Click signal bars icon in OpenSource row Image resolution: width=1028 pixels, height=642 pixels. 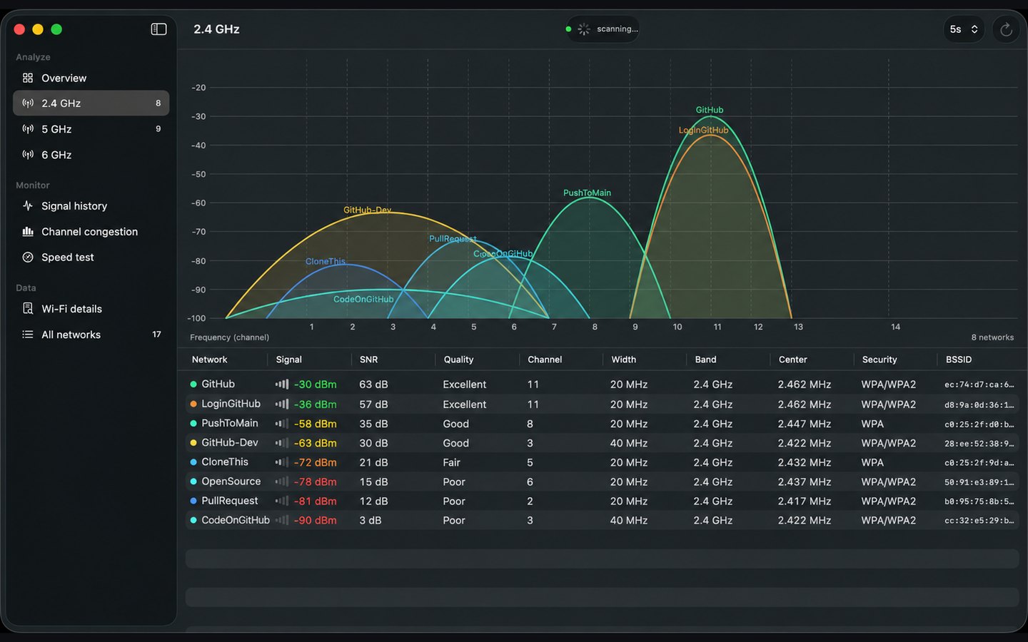pyautogui.click(x=282, y=482)
